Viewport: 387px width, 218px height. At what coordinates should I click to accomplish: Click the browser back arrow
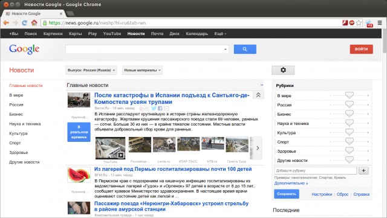click(x=6, y=23)
